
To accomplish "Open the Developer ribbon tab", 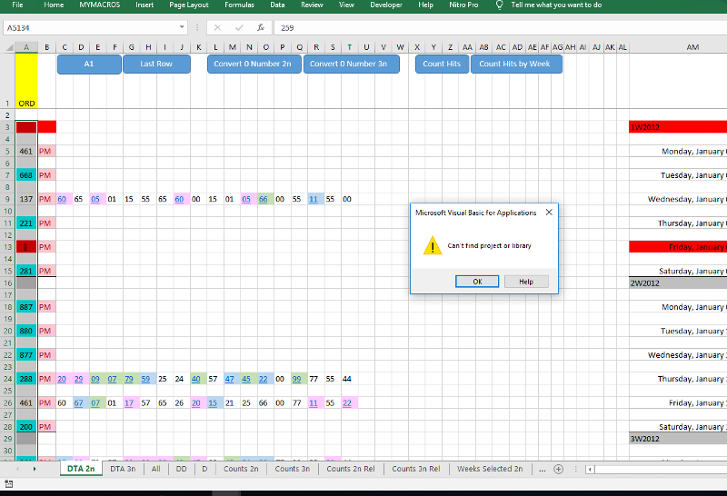I will click(x=386, y=5).
